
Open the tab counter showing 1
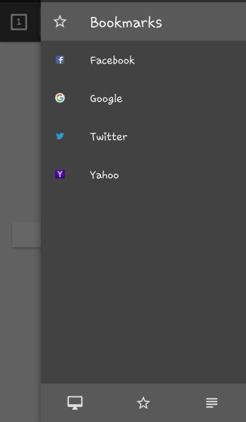[x=19, y=22]
